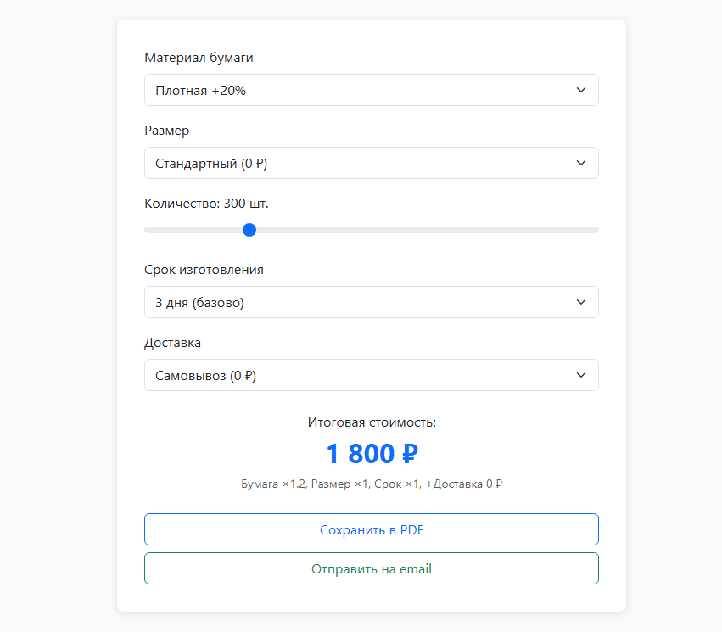Click the 1 800 ₽ total price

(x=372, y=453)
